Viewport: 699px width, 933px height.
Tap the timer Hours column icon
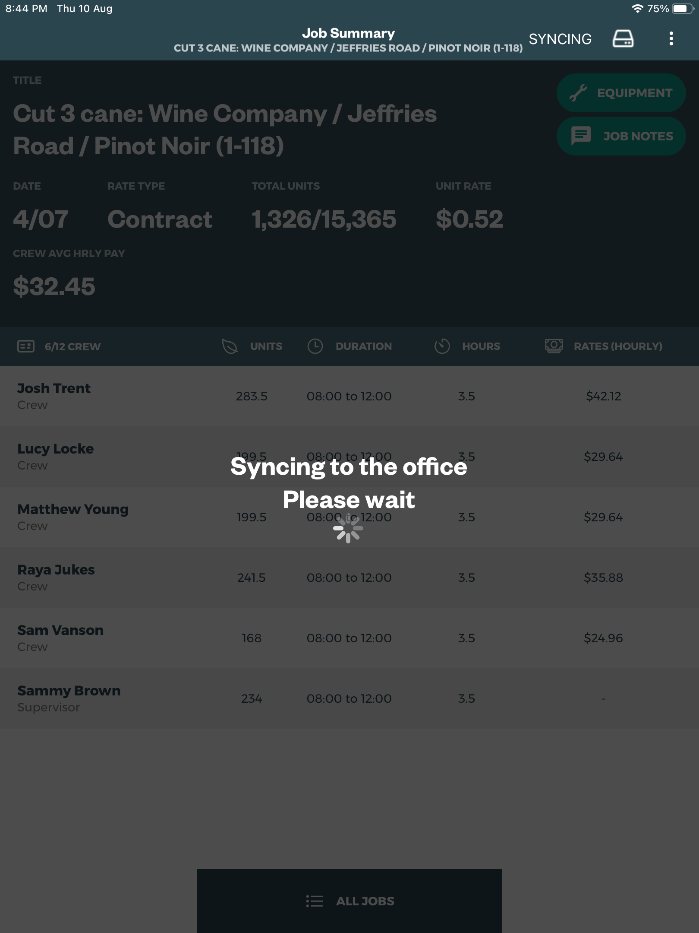pyautogui.click(x=442, y=346)
